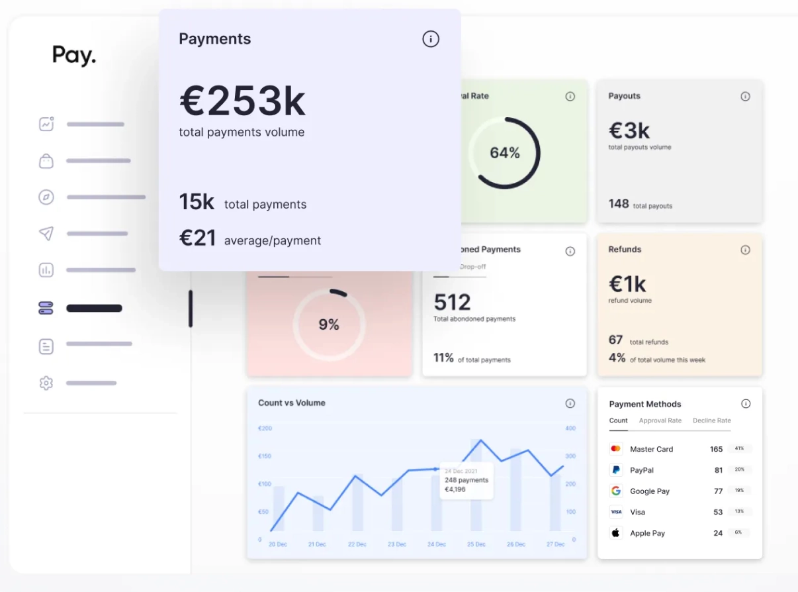Screen dimensions: 798x592
Task: Click the 15k total payments value
Action: click(197, 202)
